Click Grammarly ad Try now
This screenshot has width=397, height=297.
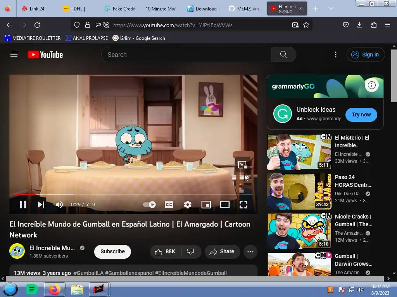pos(361,114)
